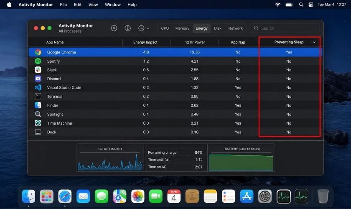Click the Time on AC 12:07 value

(x=198, y=167)
